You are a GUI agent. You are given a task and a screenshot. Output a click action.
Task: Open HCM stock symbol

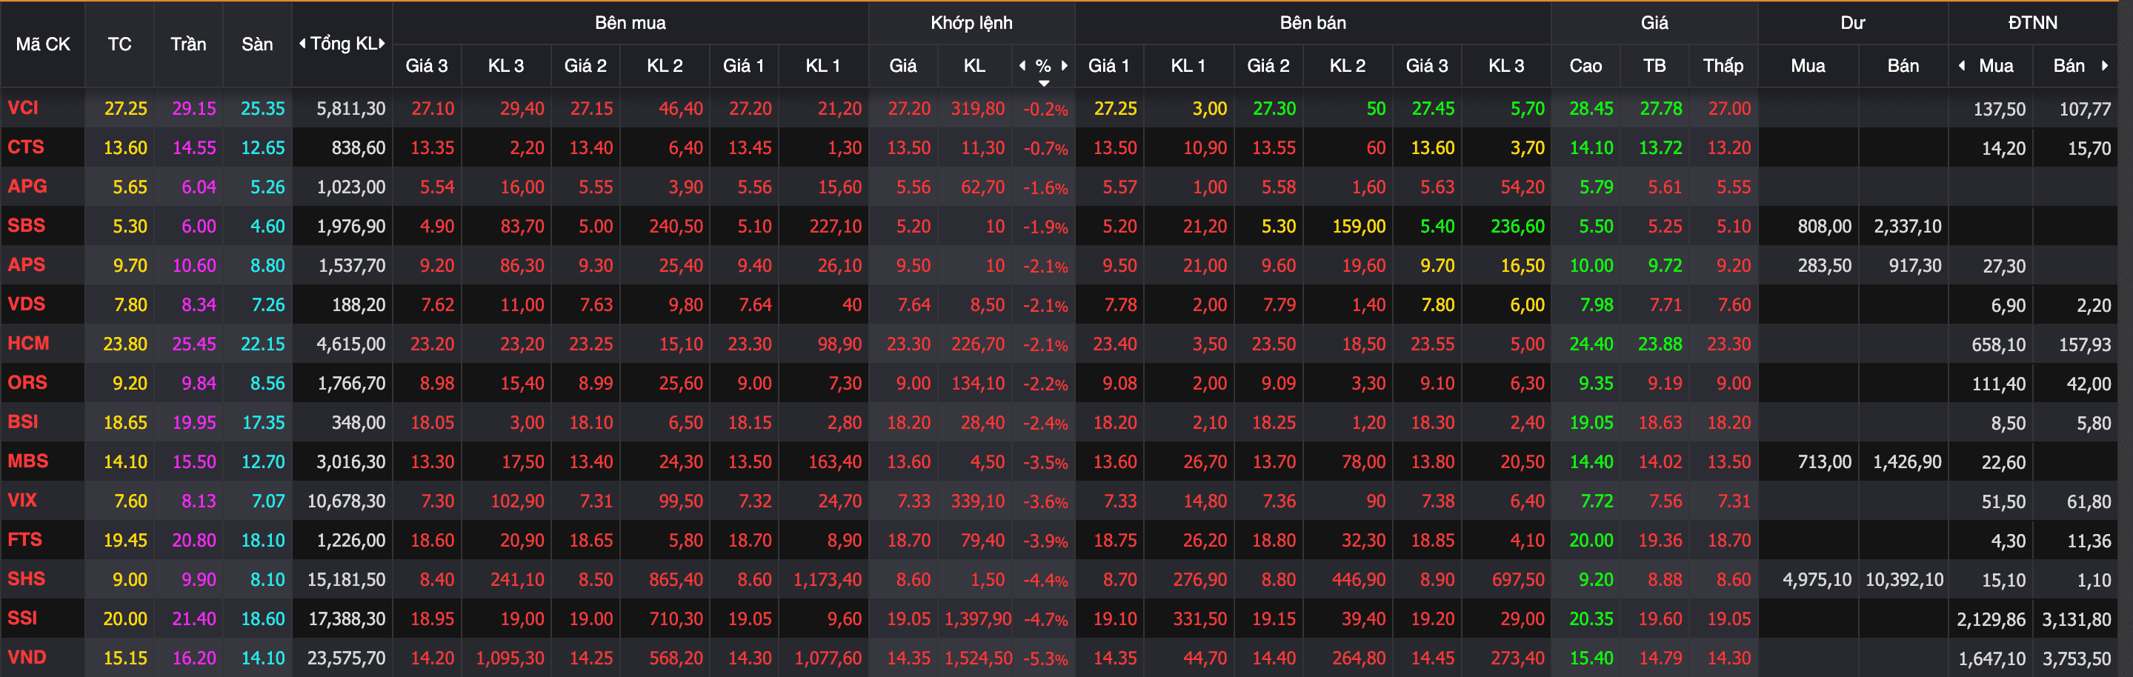(x=28, y=344)
